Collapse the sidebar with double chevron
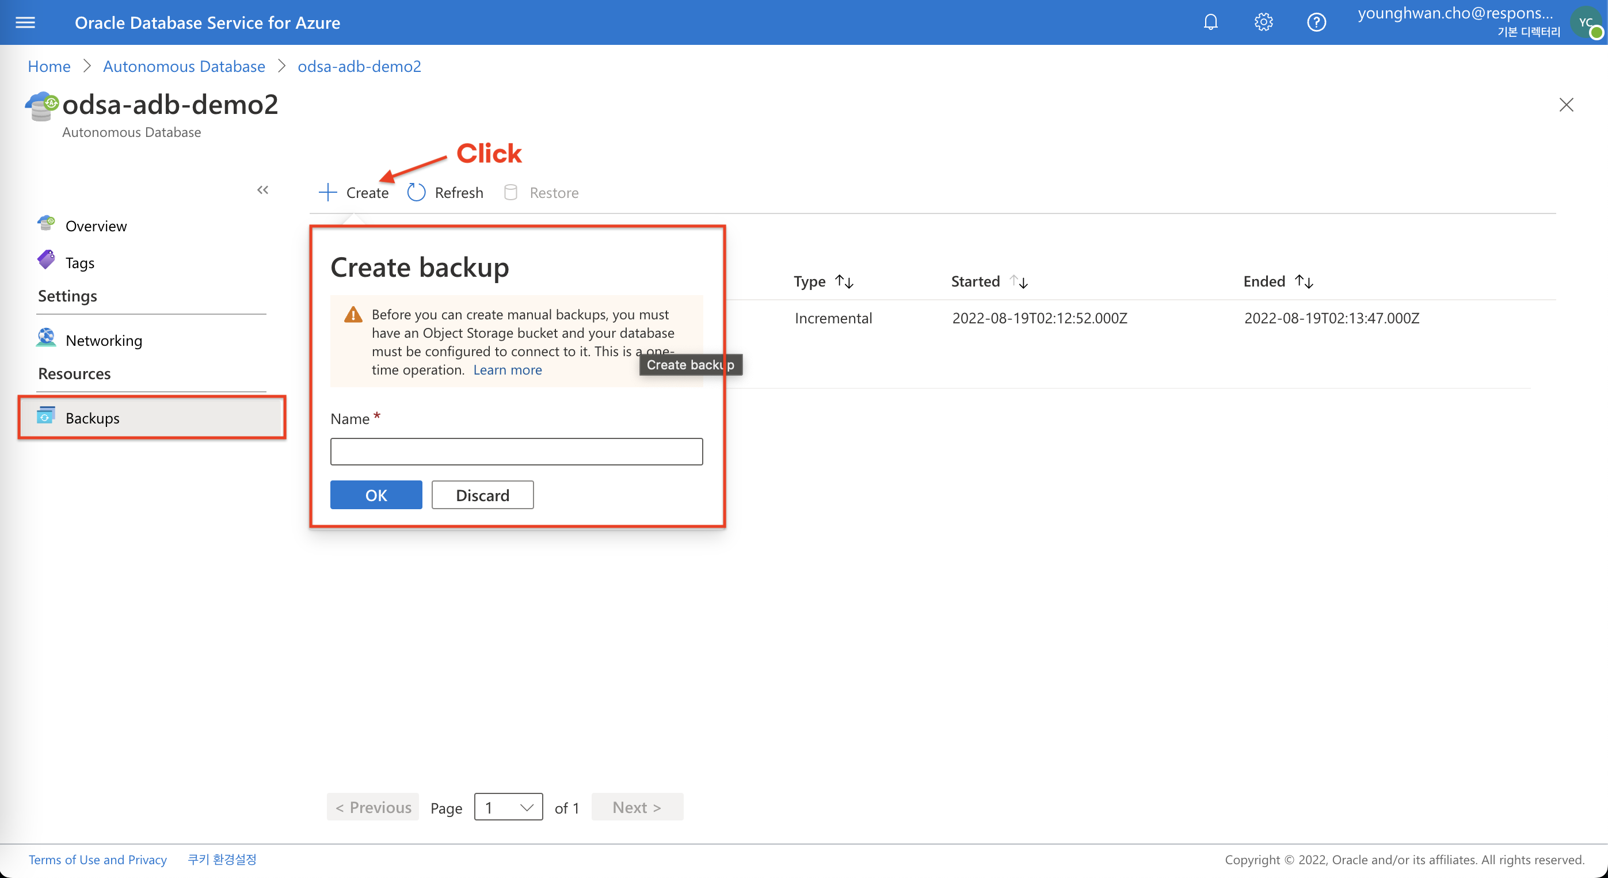 point(263,190)
